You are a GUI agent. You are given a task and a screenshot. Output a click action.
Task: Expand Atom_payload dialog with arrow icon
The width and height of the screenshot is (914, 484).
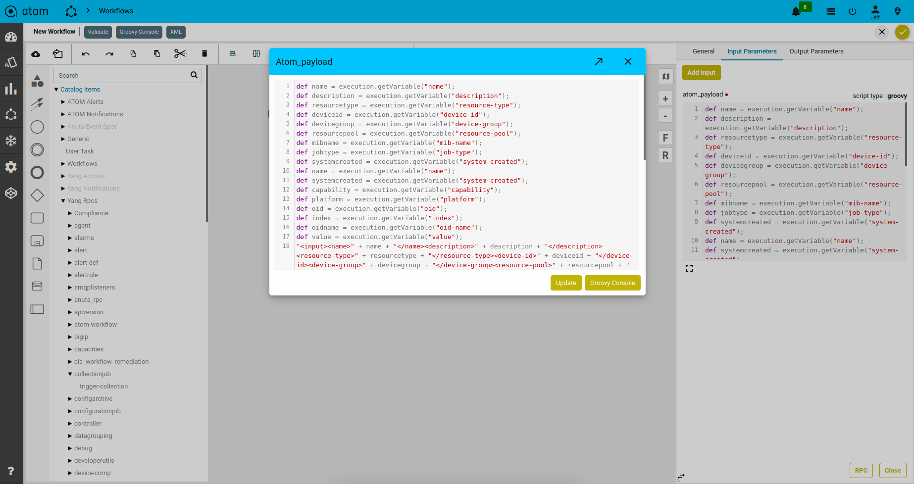[599, 61]
